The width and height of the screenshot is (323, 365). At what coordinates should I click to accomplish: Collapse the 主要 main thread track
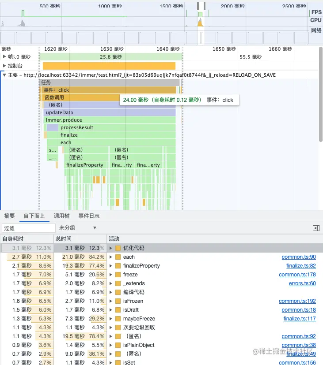tap(4, 75)
